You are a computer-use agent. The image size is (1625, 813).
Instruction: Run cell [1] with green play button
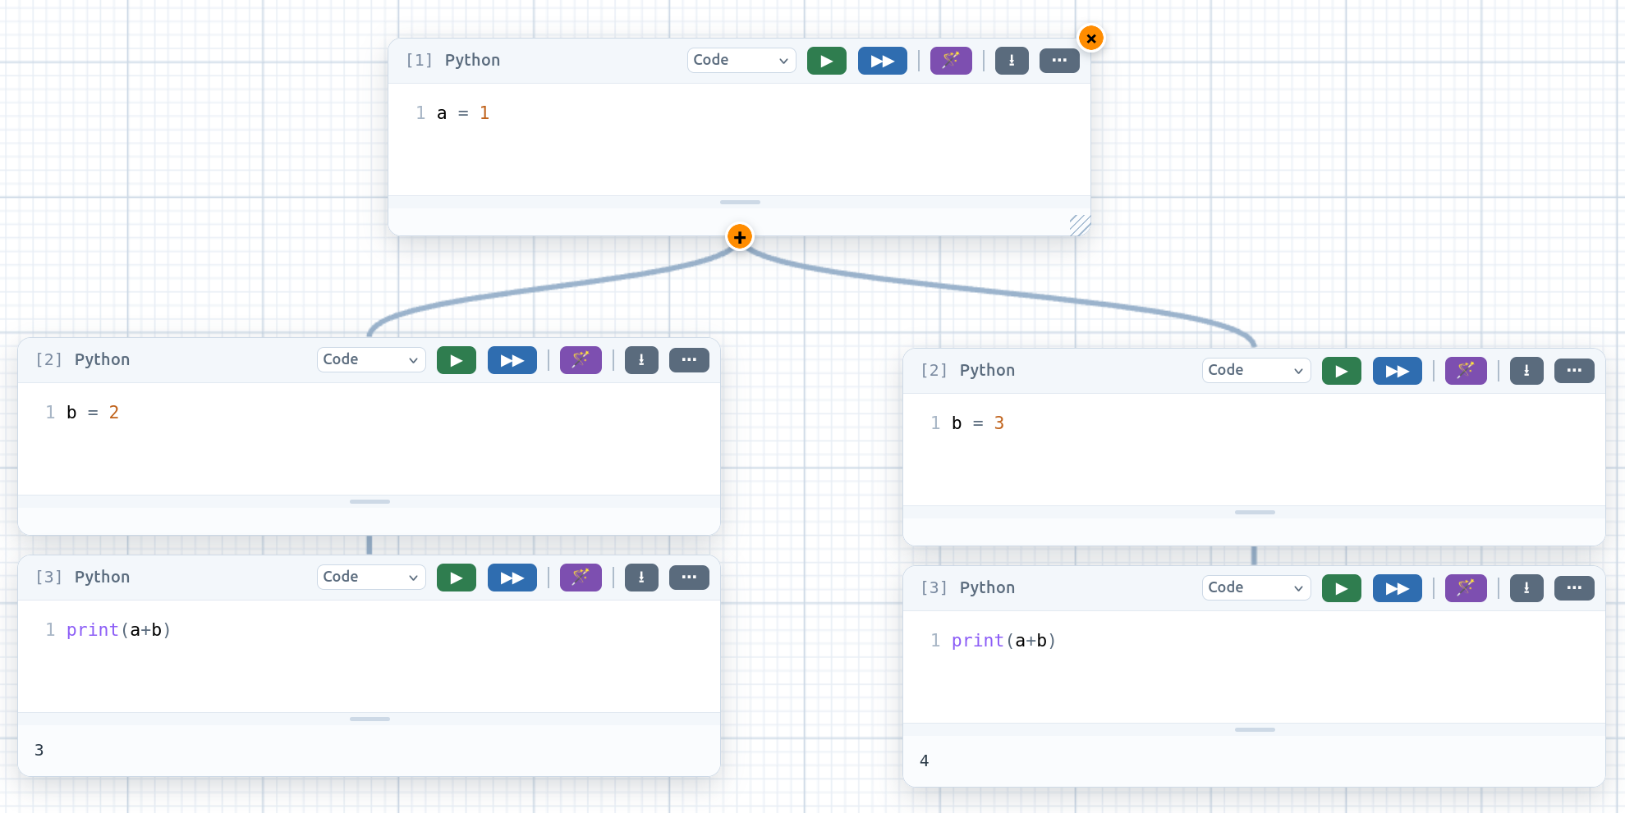826,61
